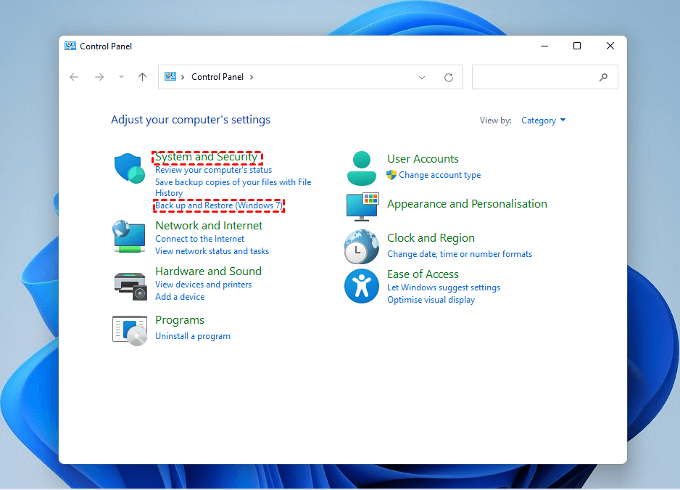
Task: Open the Programs category
Action: 180,320
